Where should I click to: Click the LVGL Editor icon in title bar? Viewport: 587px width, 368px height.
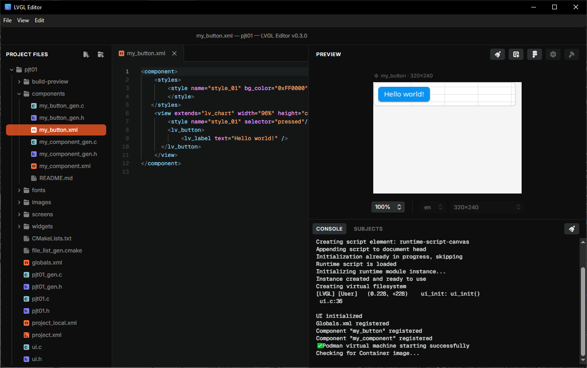click(7, 7)
